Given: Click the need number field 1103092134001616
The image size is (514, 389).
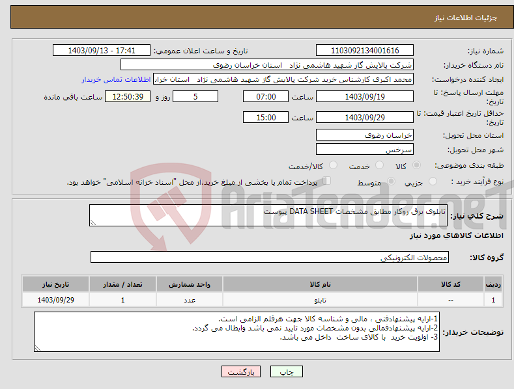Looking at the screenshot, I should coord(365,51).
